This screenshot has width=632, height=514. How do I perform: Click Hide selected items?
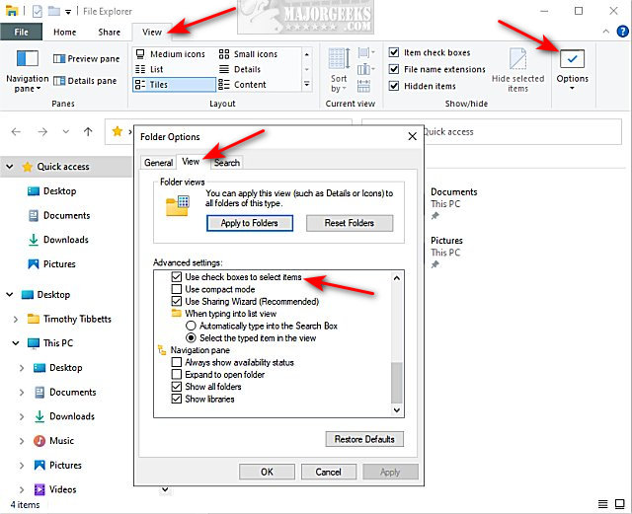[517, 71]
